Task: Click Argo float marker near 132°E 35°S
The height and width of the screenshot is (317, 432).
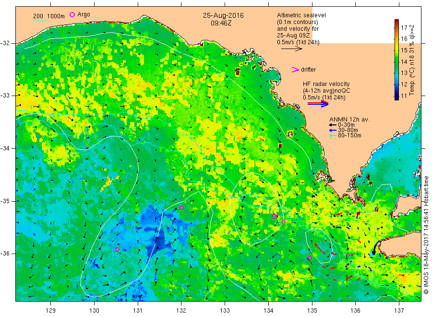Action: click(181, 208)
